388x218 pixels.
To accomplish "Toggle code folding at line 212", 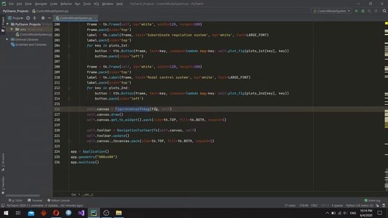I will (69, 88).
